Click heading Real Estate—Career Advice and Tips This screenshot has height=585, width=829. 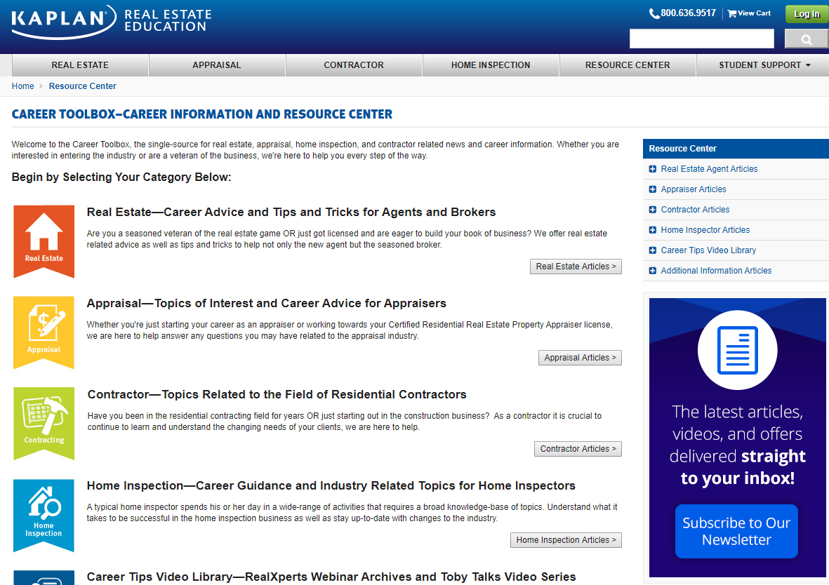pyautogui.click(x=291, y=212)
